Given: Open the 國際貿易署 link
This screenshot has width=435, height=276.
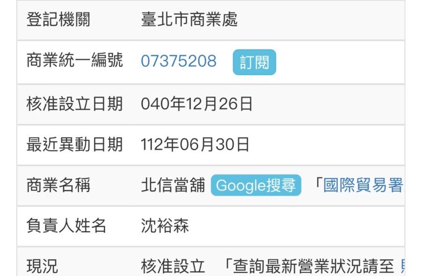Looking at the screenshot, I should click(363, 186).
